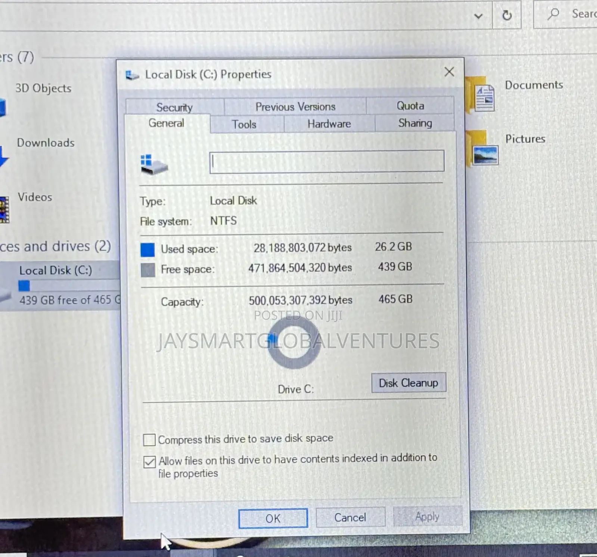The image size is (597, 557).
Task: Close the Local Disk Properties dialog
Action: [450, 72]
